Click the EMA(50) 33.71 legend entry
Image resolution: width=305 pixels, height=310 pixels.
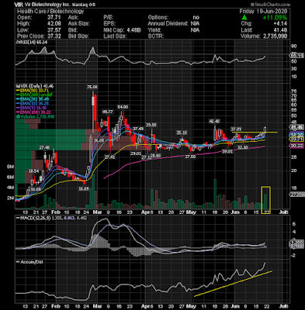[32, 91]
